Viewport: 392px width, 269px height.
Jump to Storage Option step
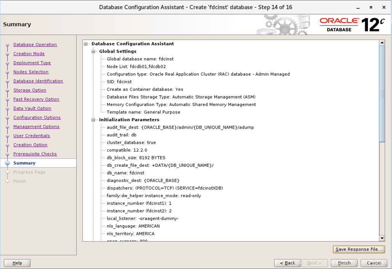[30, 90]
